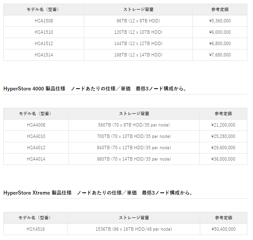Viewport: 253px width, 240px height.
Task: Select the HSA1510 model row
Action: [x=44, y=32]
